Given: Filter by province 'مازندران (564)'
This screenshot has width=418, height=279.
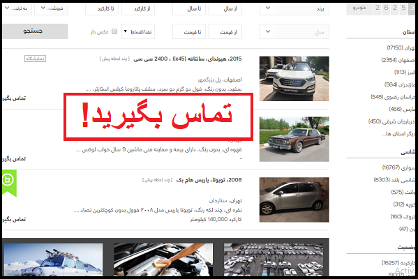Looking at the screenshot, I should (400, 84).
